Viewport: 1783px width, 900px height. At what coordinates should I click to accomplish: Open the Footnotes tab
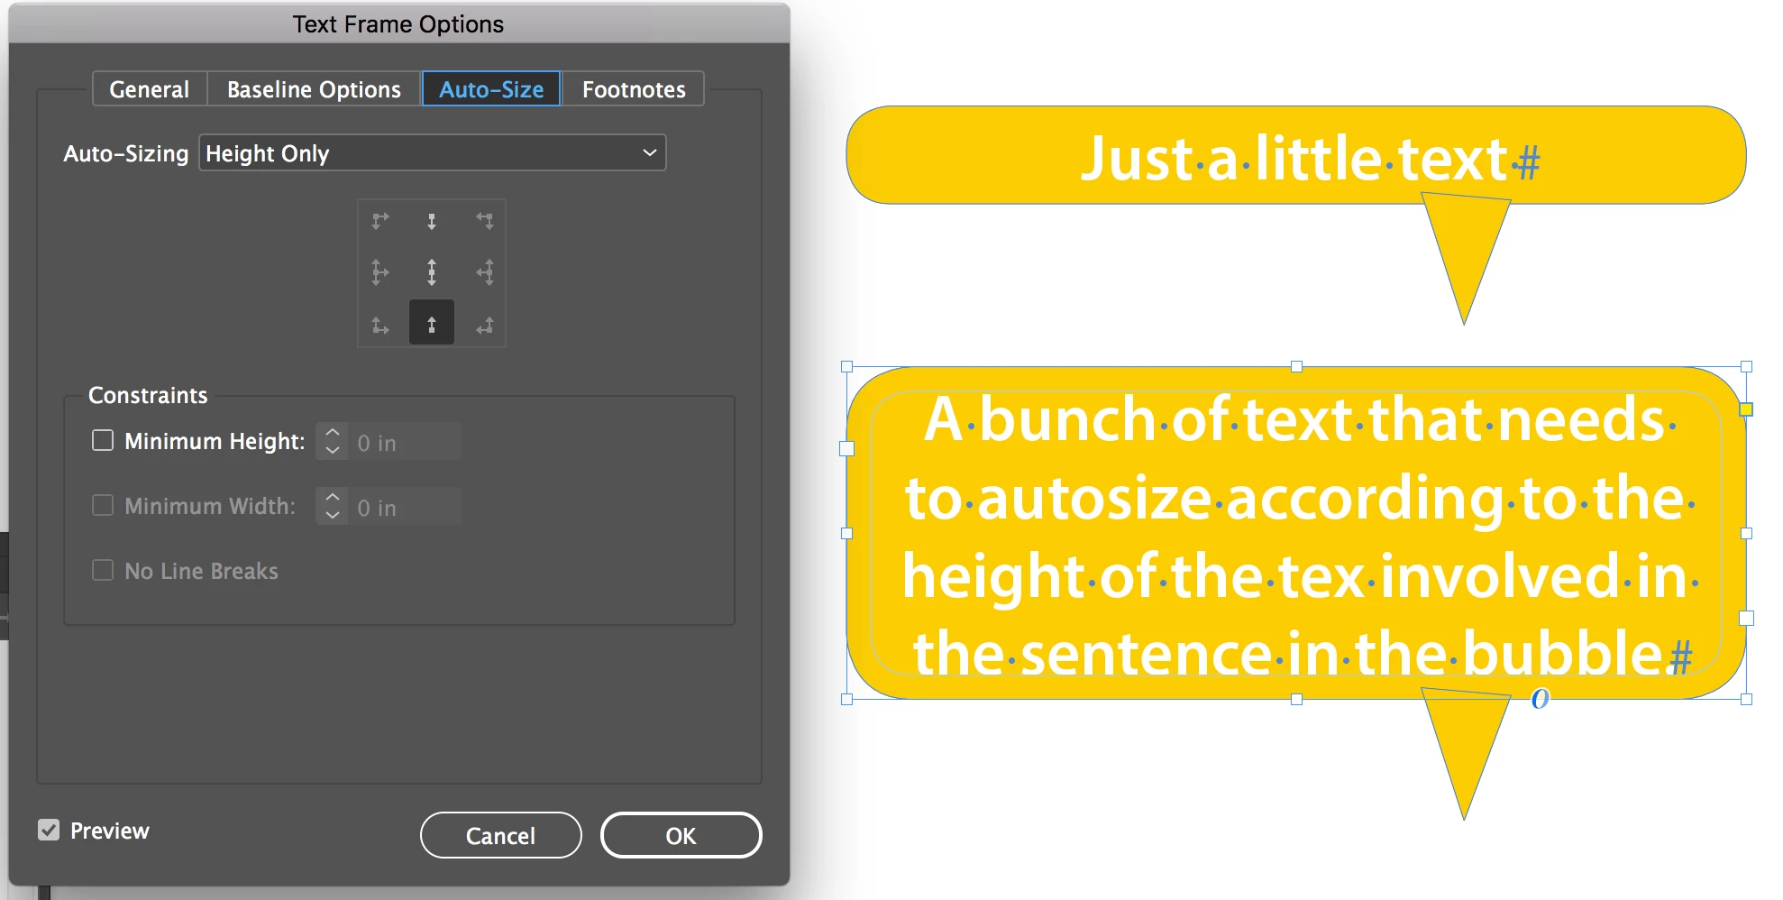(x=634, y=89)
